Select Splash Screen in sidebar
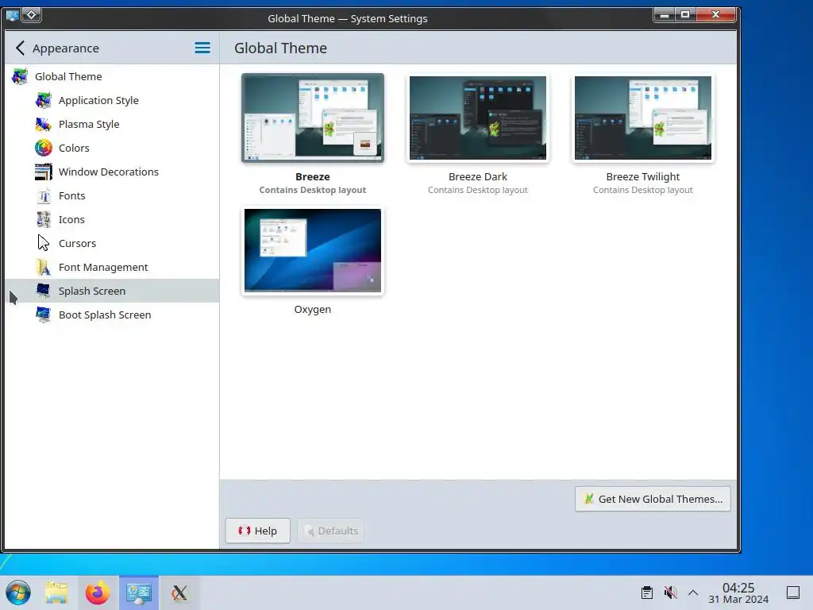 coord(111,291)
